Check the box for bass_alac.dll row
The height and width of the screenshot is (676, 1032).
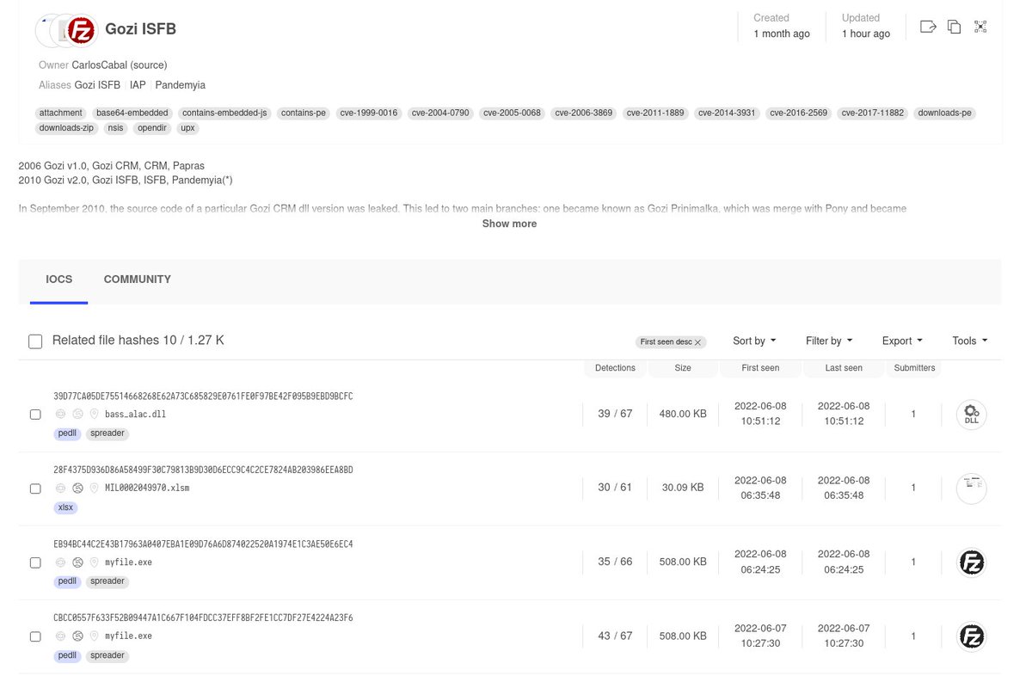coord(35,415)
